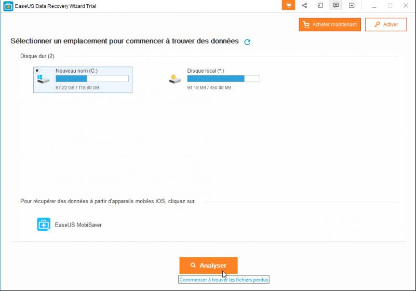Click the Windows drive icon for C:
The width and height of the screenshot is (416, 291).
click(x=43, y=79)
